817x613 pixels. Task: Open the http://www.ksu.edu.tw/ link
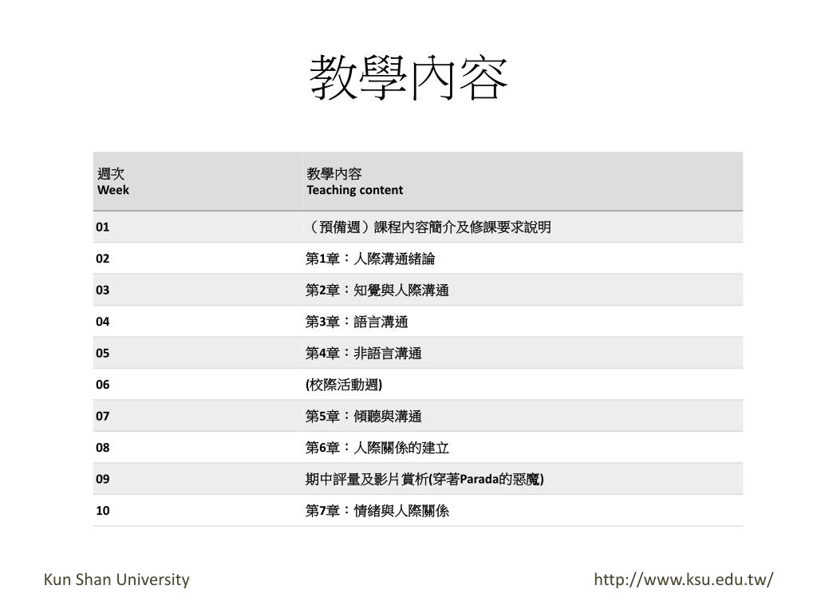(684, 579)
